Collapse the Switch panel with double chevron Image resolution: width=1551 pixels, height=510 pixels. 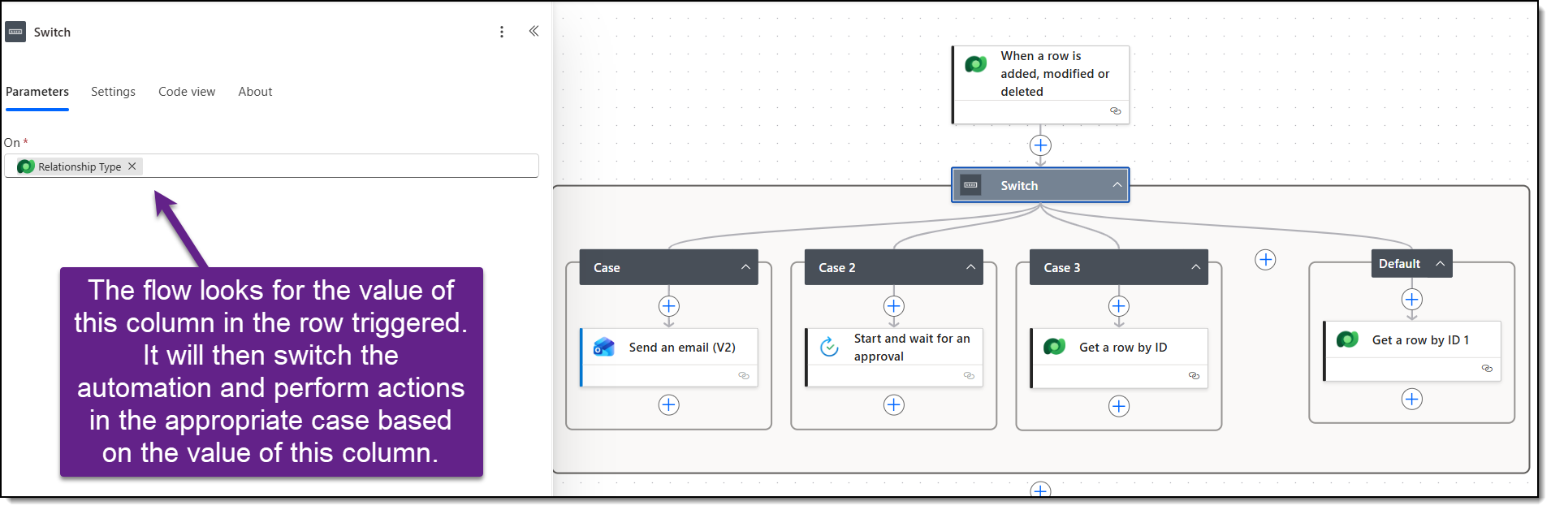tap(534, 31)
